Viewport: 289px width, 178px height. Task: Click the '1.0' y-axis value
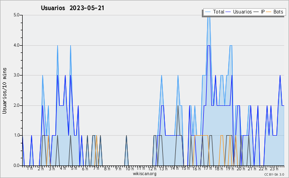coord(16,135)
